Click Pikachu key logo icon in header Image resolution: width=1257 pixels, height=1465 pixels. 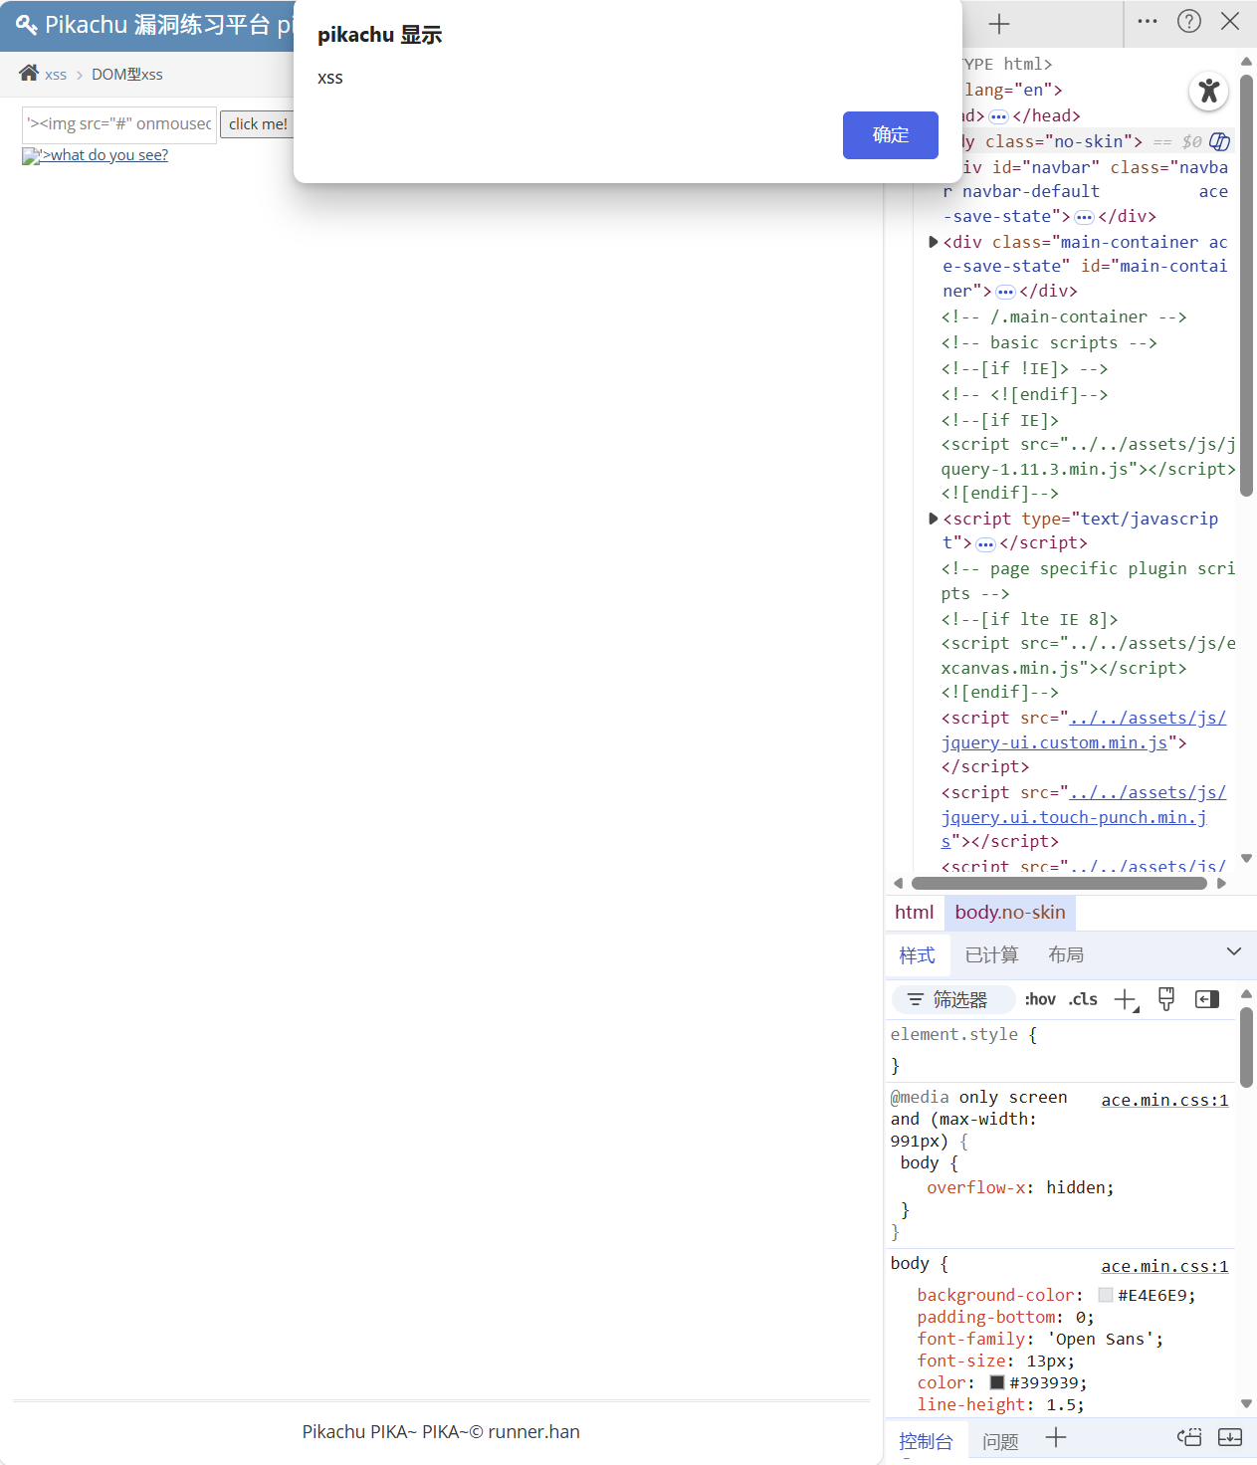click(x=26, y=25)
